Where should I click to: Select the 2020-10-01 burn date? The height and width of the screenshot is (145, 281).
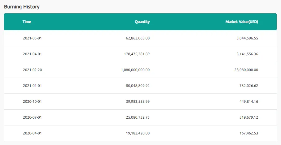[x=32, y=101]
